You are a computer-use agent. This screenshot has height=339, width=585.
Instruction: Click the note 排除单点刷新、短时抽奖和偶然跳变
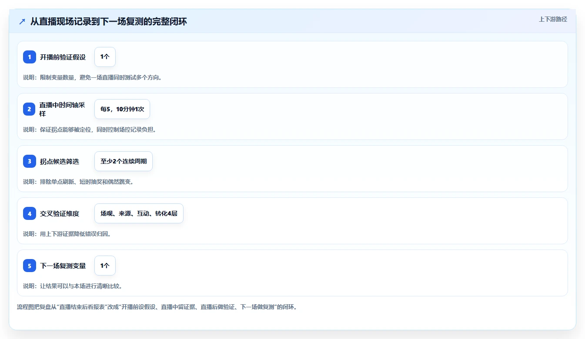pos(78,182)
